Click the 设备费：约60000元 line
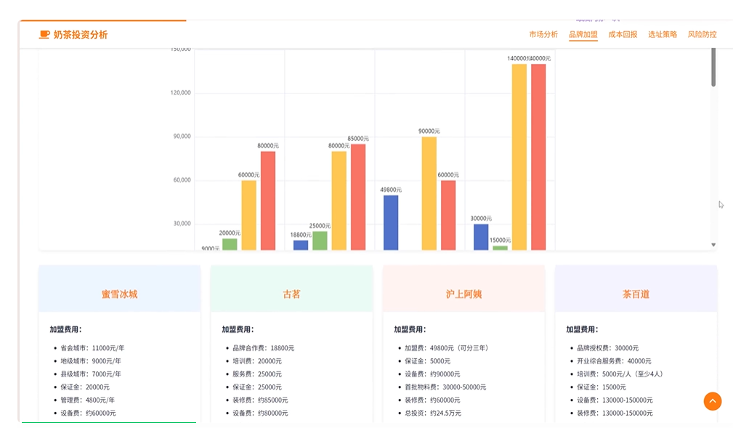The height and width of the screenshot is (428, 733). click(89, 413)
